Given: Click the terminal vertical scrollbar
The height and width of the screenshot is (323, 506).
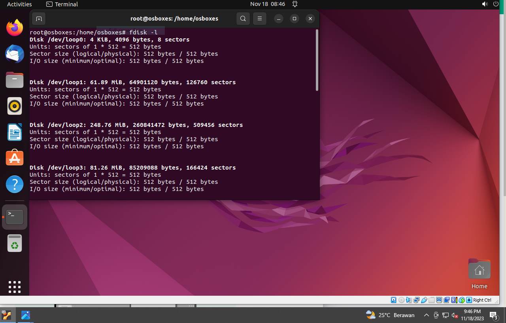Looking at the screenshot, I should 317,60.
